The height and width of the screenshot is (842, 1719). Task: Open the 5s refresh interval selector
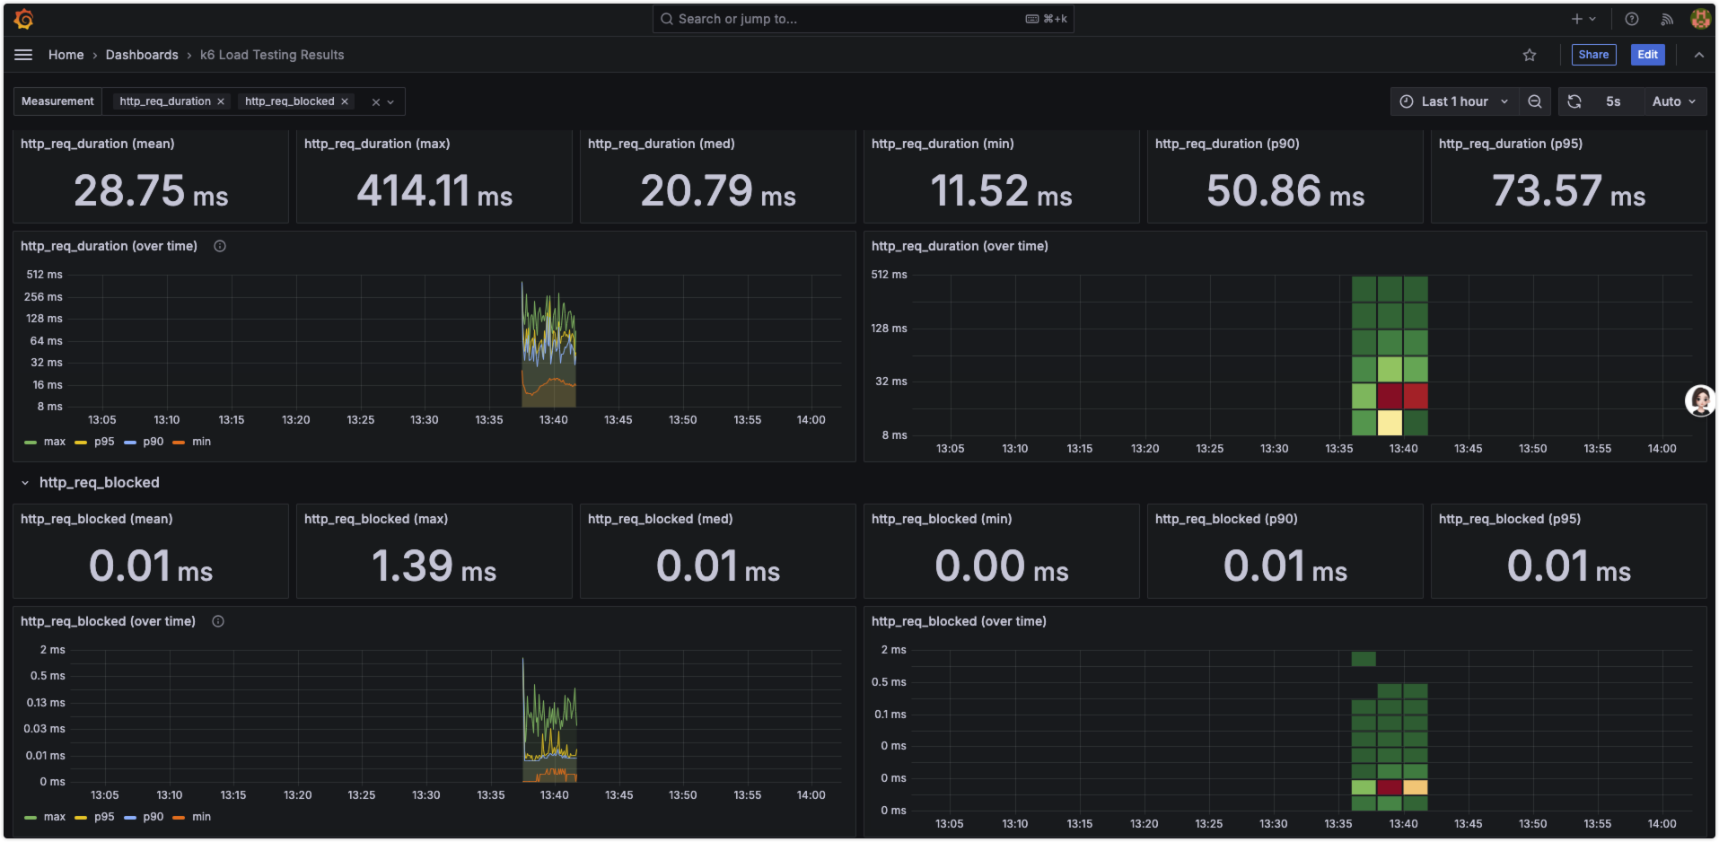1613,101
